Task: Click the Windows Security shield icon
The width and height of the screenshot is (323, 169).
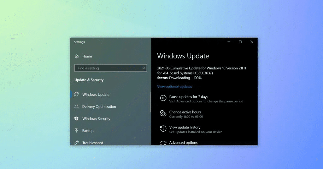Action: 77,119
